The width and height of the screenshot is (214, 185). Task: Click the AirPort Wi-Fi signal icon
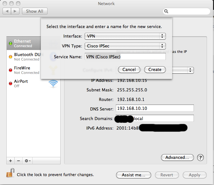pos(53,83)
